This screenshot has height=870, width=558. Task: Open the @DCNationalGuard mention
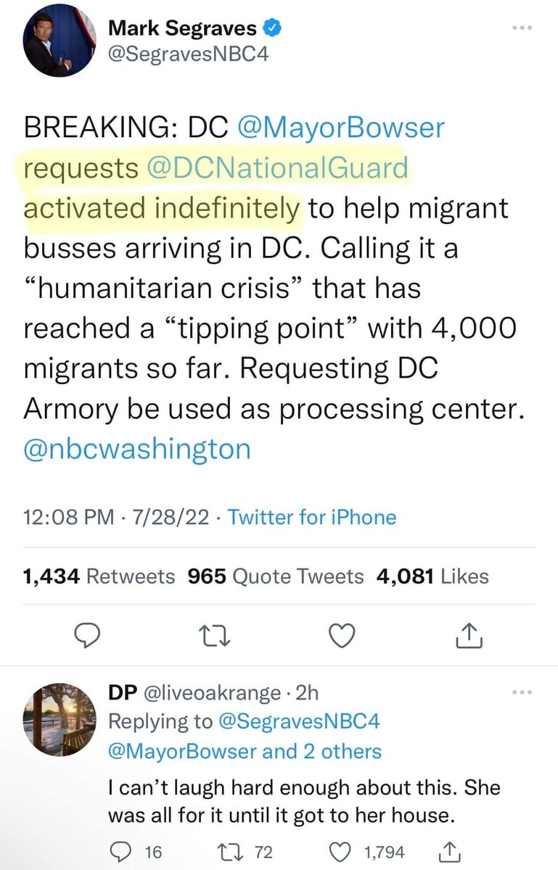pos(277,168)
